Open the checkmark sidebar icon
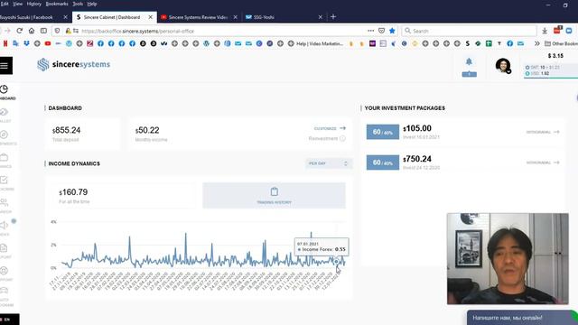Viewport: 578px width, 325px height. point(4,180)
